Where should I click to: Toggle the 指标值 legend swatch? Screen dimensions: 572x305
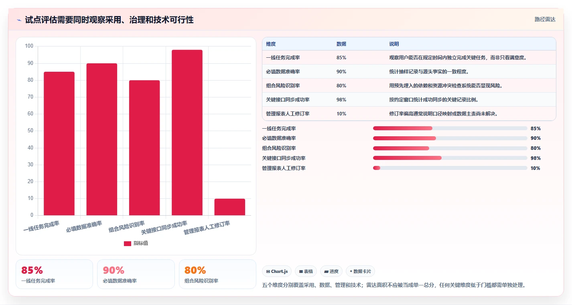tap(128, 243)
